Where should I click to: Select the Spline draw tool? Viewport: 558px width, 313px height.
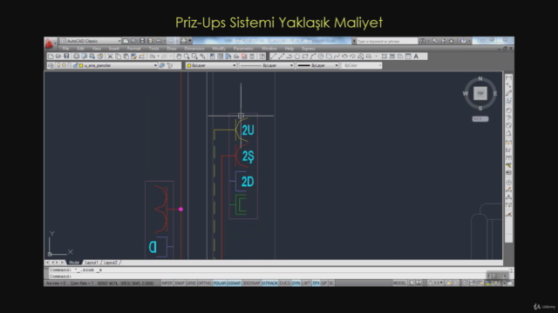click(337, 57)
